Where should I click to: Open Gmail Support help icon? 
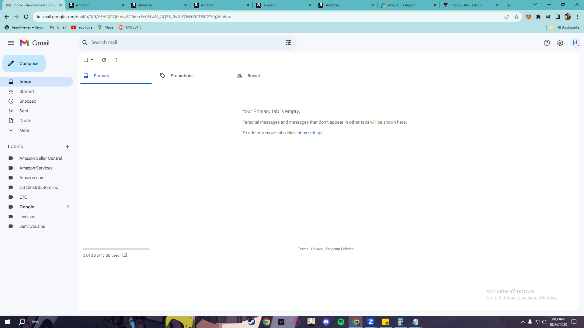pyautogui.click(x=547, y=43)
